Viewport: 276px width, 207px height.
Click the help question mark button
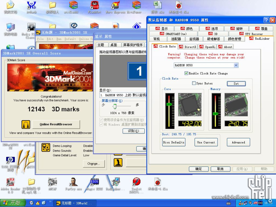click(266, 20)
